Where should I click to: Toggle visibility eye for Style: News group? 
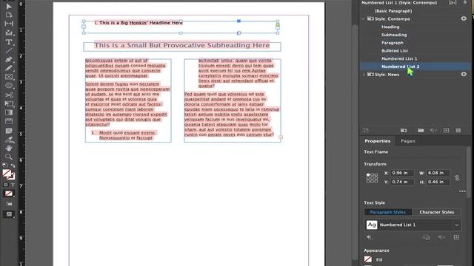tap(464, 74)
